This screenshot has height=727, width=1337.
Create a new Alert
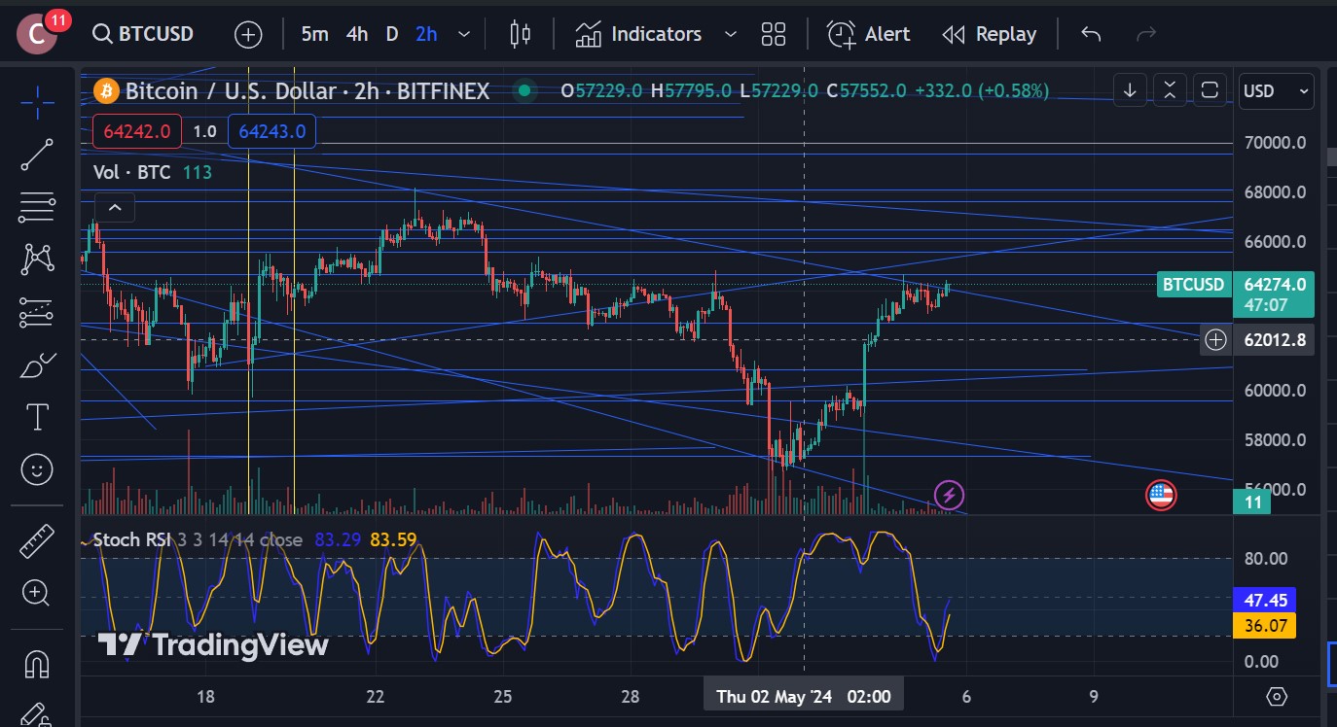(x=868, y=34)
